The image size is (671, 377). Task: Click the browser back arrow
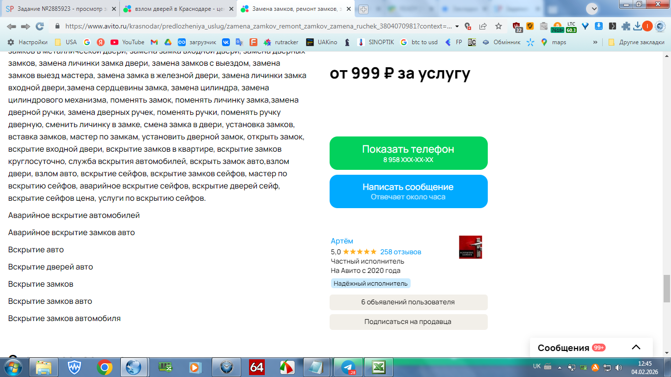pyautogui.click(x=11, y=27)
